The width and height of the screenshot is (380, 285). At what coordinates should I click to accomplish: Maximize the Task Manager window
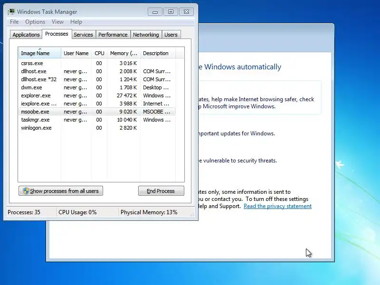pos(171,11)
